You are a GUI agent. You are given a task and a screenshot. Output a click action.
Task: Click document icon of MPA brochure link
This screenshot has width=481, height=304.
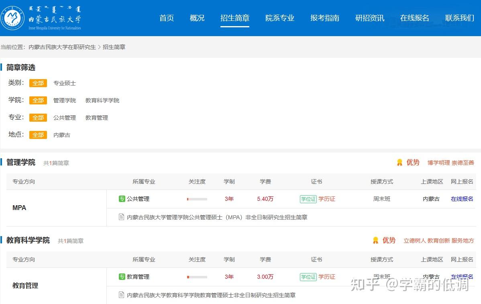coord(122,217)
